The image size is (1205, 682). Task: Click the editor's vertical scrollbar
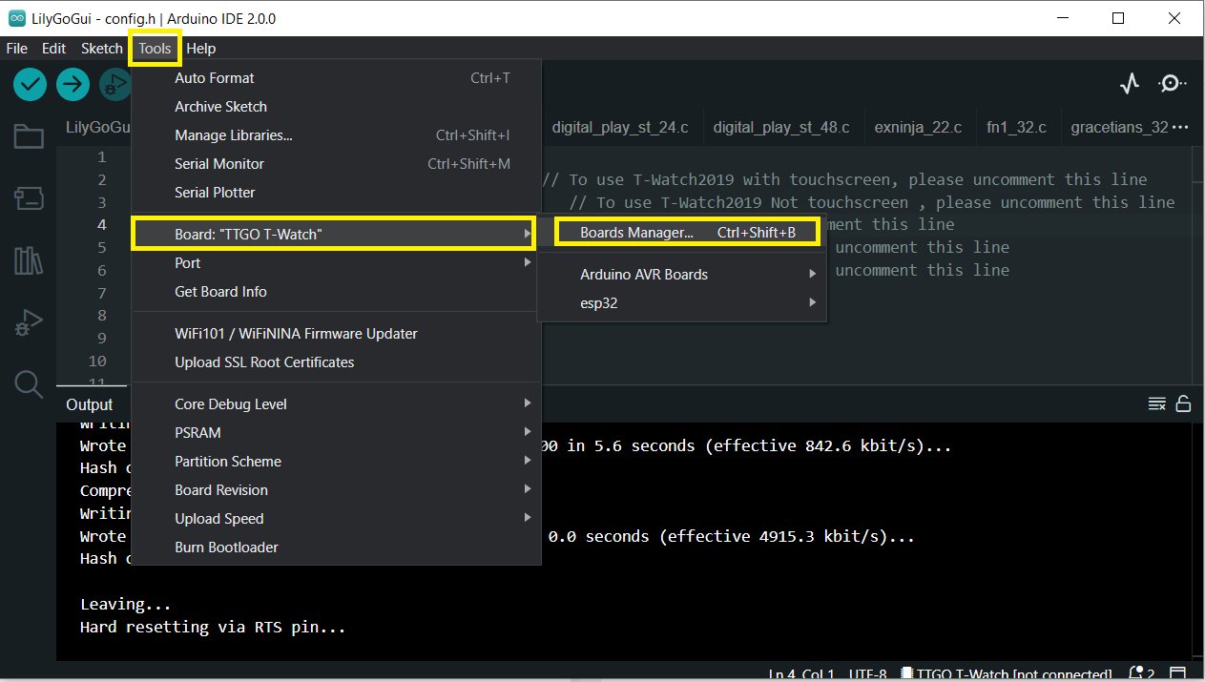[1199, 267]
